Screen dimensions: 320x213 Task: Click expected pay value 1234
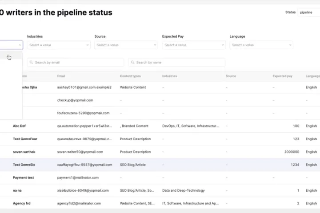(x=295, y=165)
